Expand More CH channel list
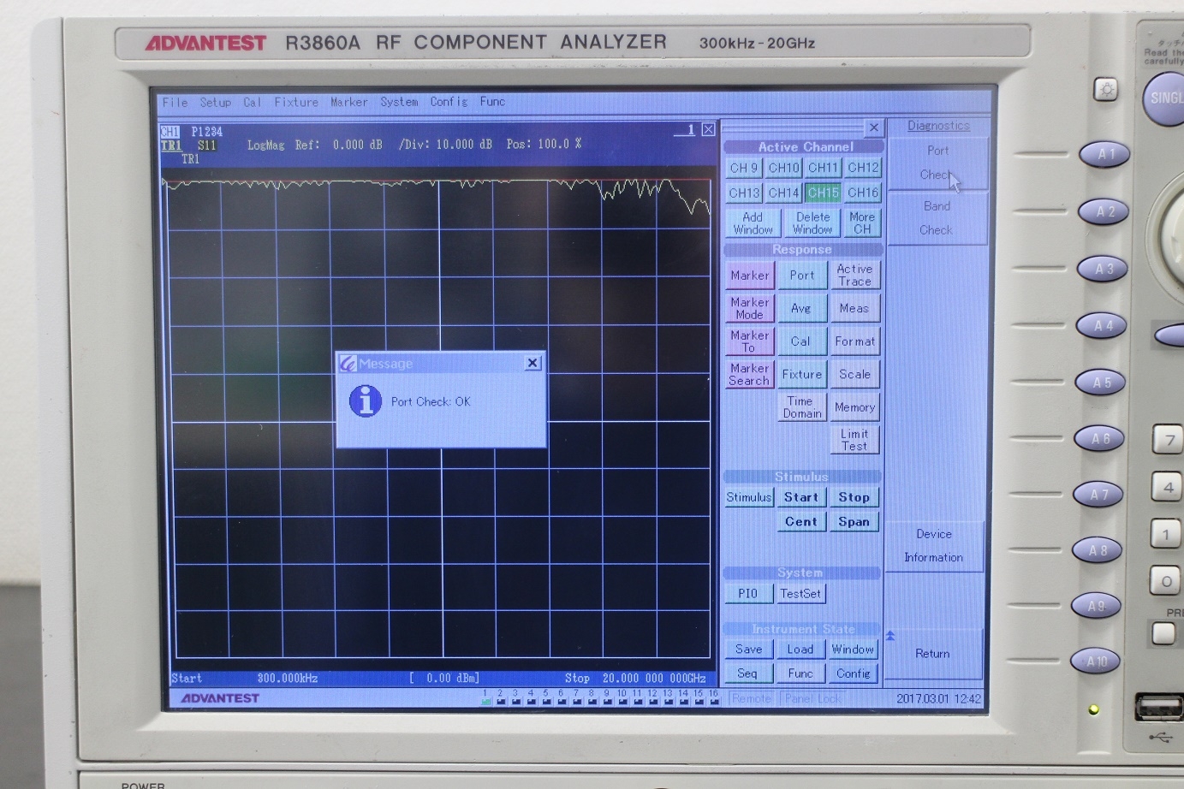1184x789 pixels. pos(861,223)
